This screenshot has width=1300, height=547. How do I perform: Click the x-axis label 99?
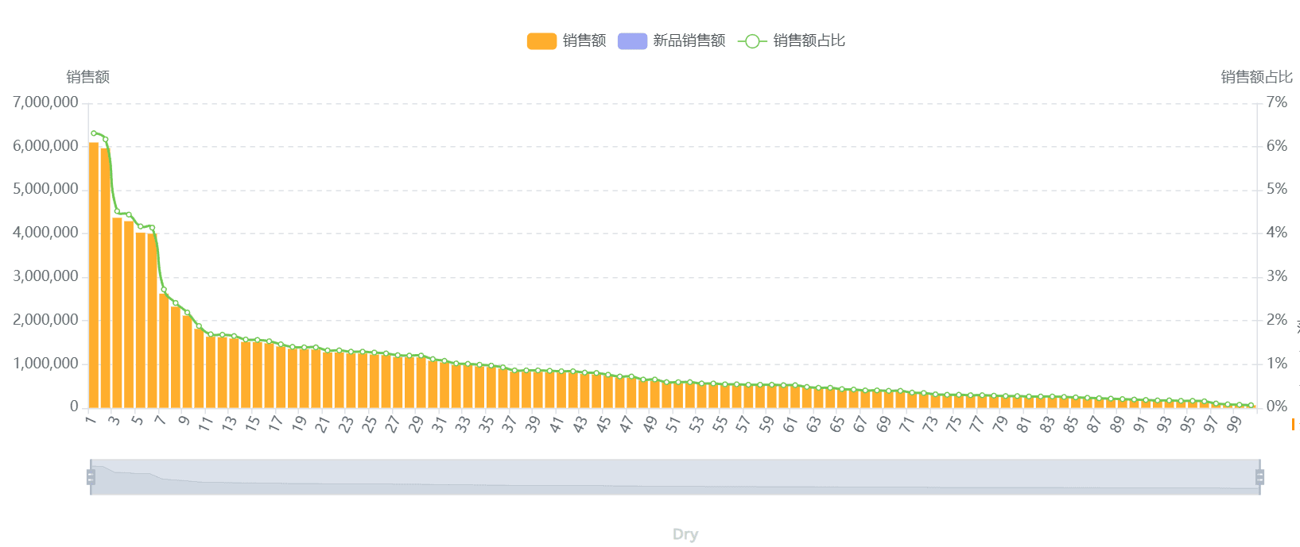coord(1234,426)
